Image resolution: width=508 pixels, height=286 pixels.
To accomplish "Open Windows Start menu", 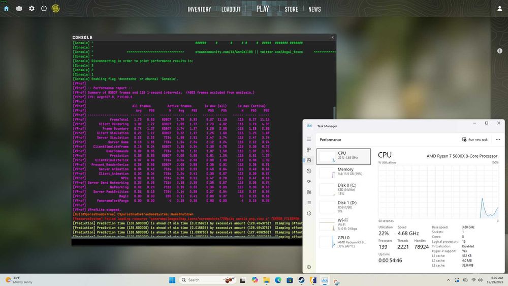I will 172,280.
